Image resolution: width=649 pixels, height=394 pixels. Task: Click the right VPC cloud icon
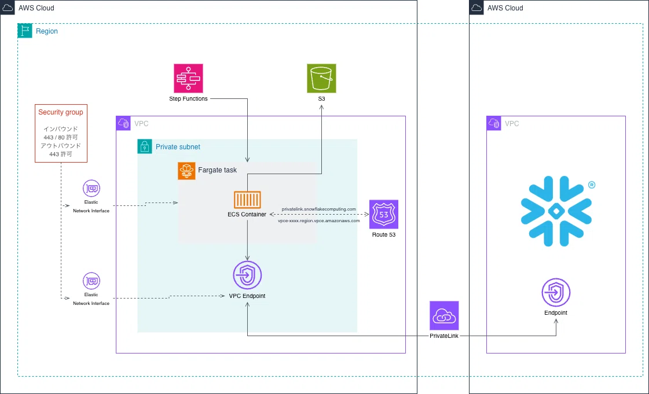(494, 123)
